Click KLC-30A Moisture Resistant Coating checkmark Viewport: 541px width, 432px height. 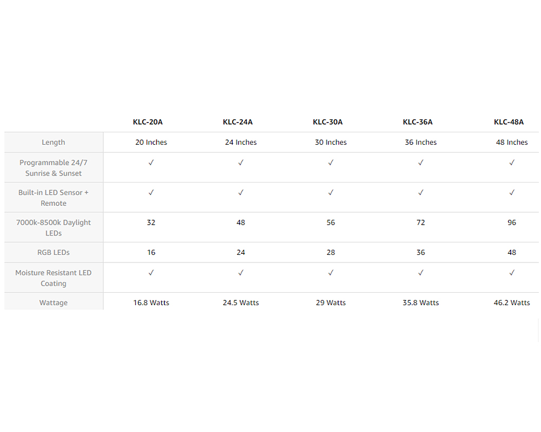[x=331, y=273]
